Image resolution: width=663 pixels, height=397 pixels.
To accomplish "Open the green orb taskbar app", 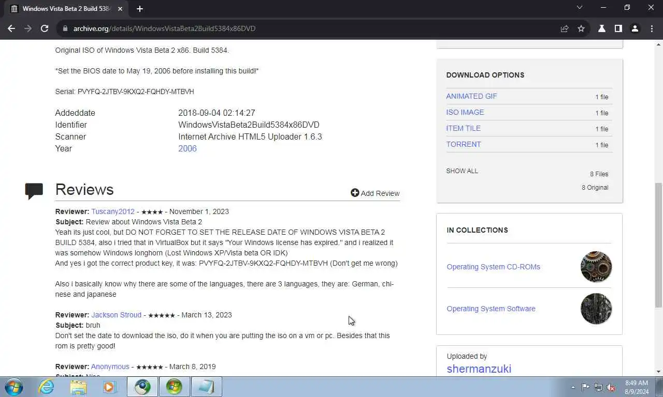I will (x=174, y=387).
